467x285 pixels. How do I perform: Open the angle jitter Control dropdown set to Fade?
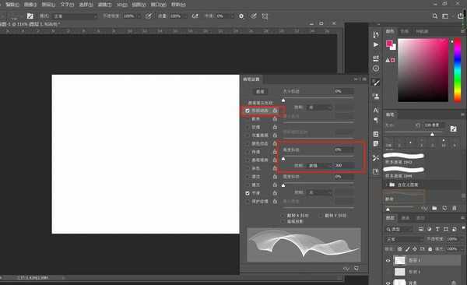click(318, 165)
